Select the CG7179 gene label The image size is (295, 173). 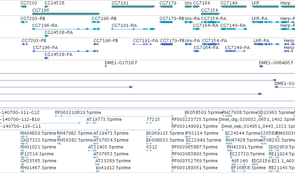(x=168, y=3)
